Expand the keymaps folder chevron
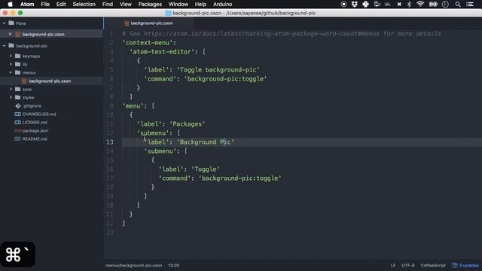 tap(11, 56)
